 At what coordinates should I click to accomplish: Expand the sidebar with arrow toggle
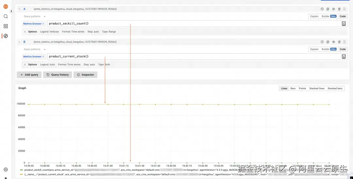(11, 11)
